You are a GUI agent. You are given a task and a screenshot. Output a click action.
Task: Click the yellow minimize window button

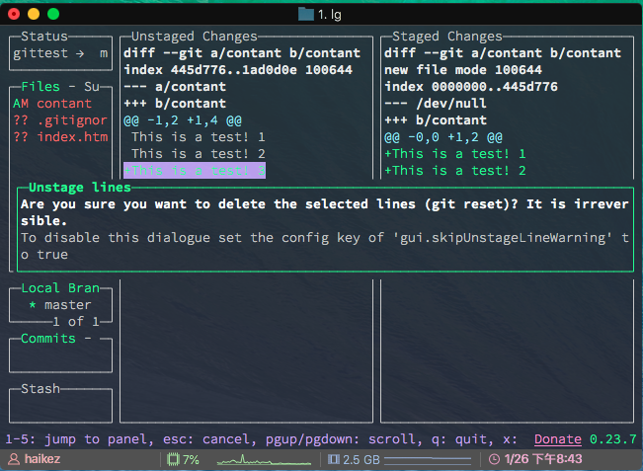(x=34, y=14)
